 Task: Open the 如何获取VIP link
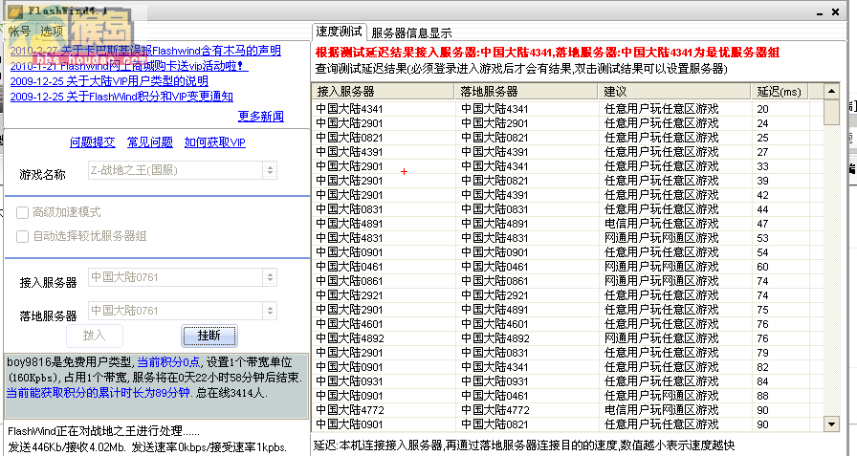tap(215, 142)
